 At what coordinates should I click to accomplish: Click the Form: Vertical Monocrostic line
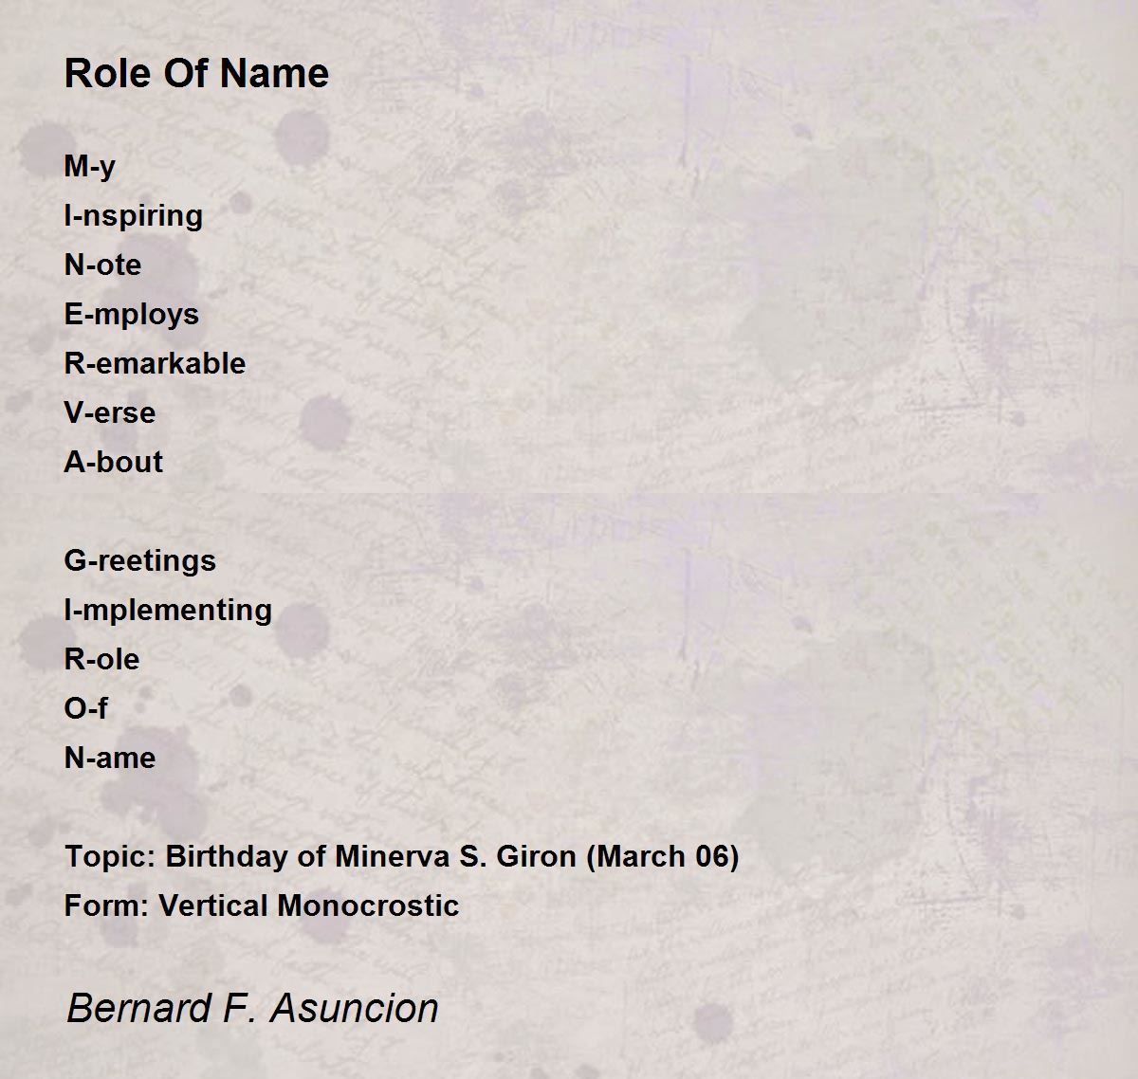tap(262, 905)
